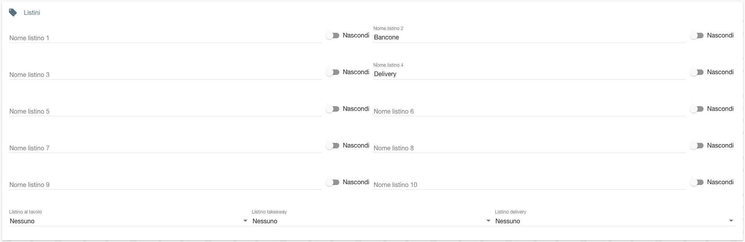
Task: Toggle Nascondi switch for Nome listino 7
Action: 333,146
